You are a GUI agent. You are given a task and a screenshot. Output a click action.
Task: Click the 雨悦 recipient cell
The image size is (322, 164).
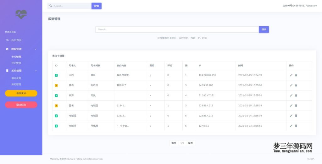[x=93, y=95]
